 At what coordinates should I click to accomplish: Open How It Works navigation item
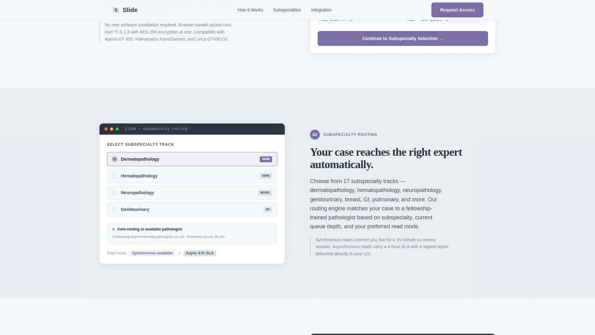tap(250, 10)
